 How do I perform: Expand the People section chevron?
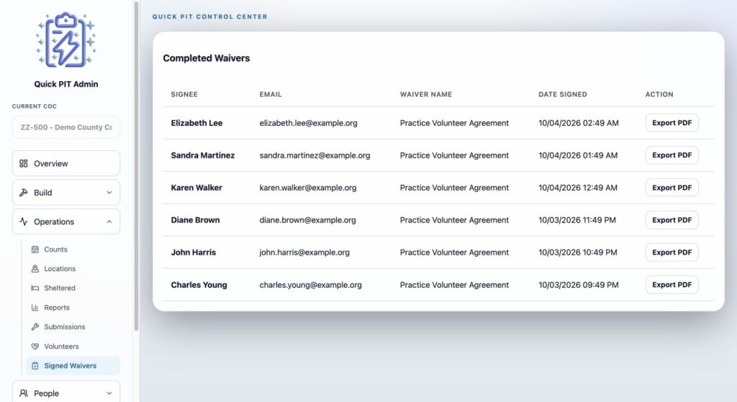[x=109, y=393]
